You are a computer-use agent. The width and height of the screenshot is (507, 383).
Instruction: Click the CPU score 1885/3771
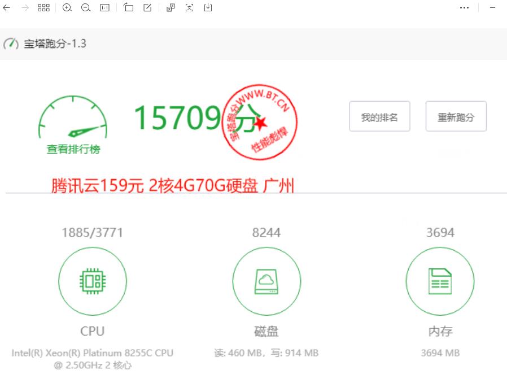(x=93, y=233)
